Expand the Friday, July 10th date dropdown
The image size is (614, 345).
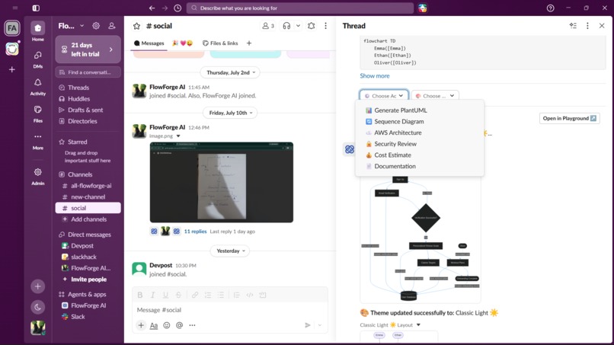[x=231, y=113]
